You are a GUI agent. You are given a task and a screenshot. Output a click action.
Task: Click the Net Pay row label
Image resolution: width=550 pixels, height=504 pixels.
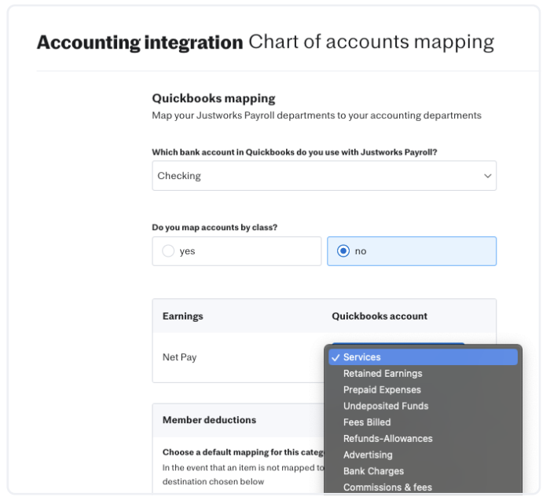tap(179, 357)
